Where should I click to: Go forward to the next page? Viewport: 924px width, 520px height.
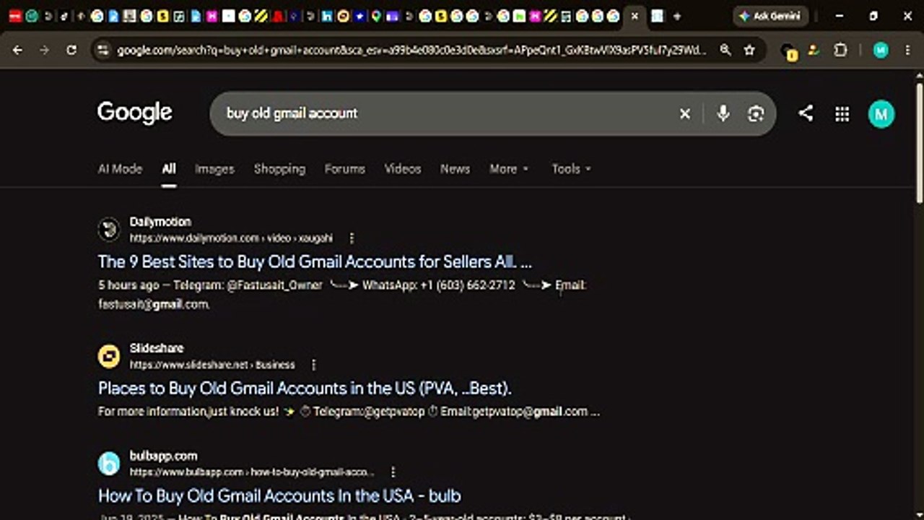tap(44, 50)
